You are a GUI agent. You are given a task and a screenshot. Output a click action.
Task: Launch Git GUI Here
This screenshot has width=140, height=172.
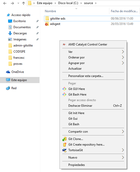click(x=93, y=89)
